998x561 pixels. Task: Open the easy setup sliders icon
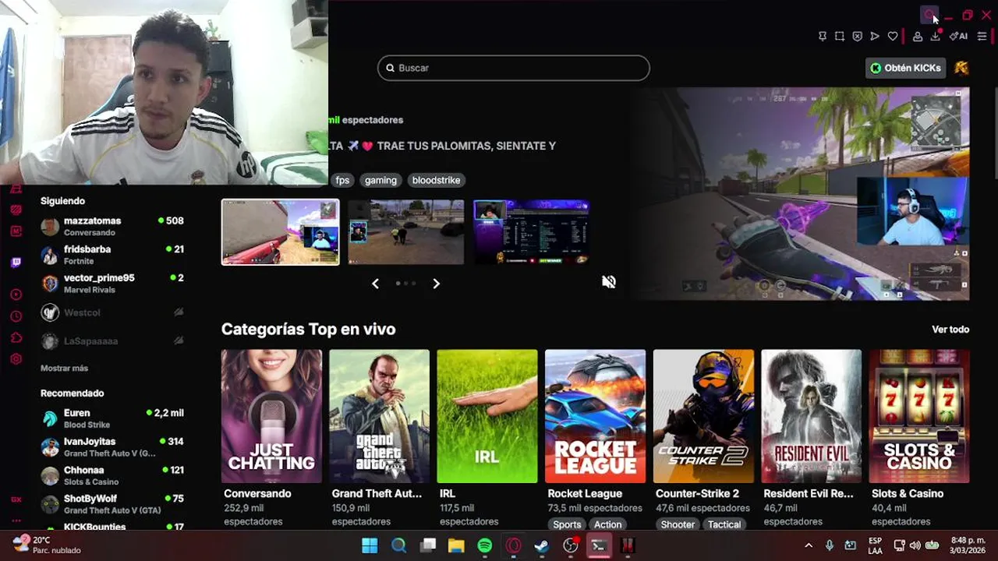982,37
